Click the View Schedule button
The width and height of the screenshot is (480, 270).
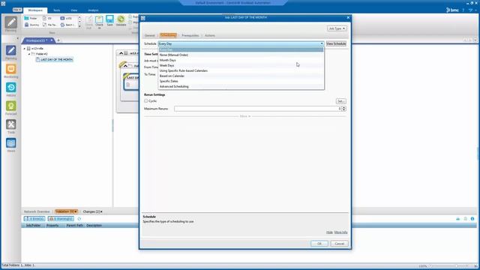coord(336,43)
